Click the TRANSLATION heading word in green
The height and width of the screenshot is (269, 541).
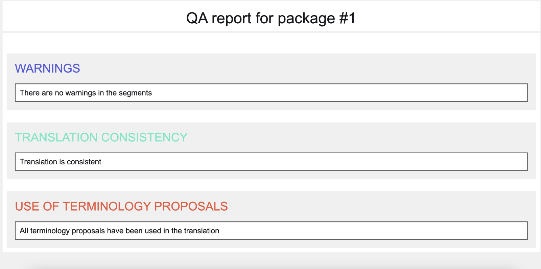56,137
